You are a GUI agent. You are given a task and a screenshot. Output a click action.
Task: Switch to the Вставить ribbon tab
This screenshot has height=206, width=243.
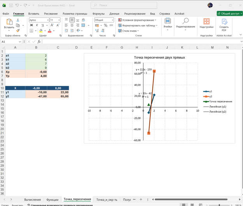tap(33, 14)
